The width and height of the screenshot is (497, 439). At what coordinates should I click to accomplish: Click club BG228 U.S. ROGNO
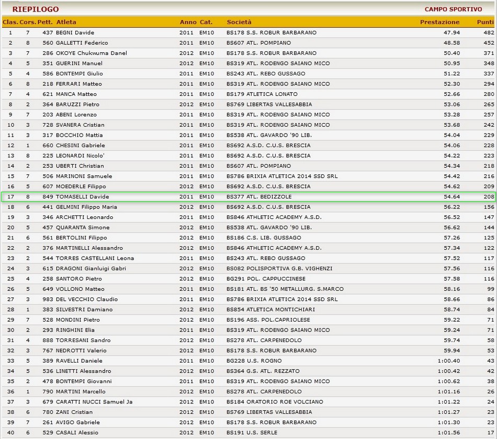pos(254,361)
